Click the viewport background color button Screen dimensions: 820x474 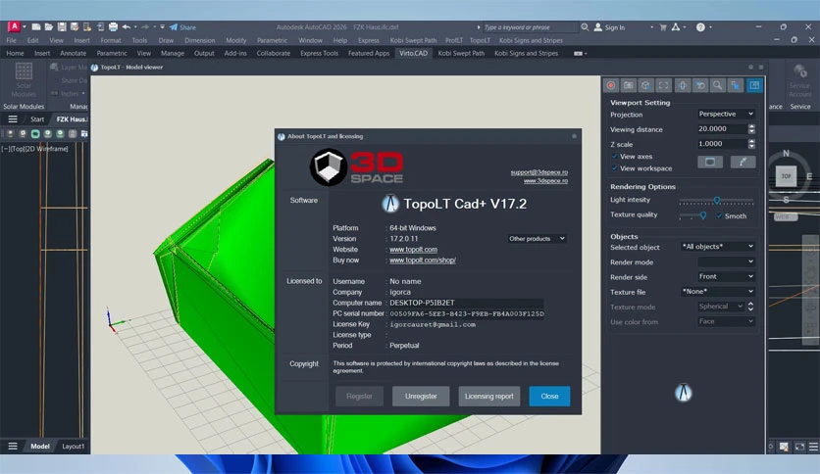pyautogui.click(x=710, y=162)
